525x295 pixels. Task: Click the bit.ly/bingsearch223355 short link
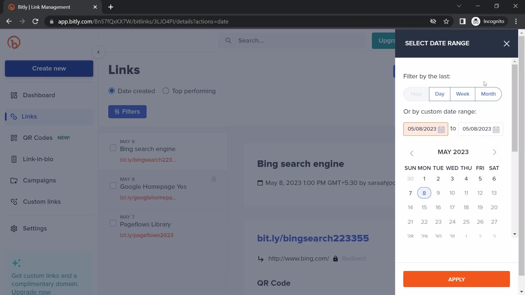click(313, 238)
